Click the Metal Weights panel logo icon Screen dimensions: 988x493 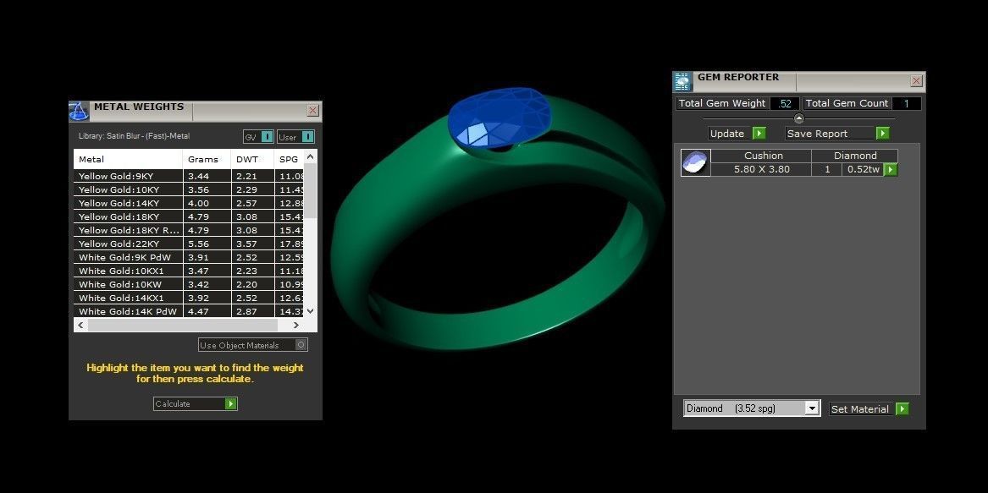pyautogui.click(x=79, y=112)
